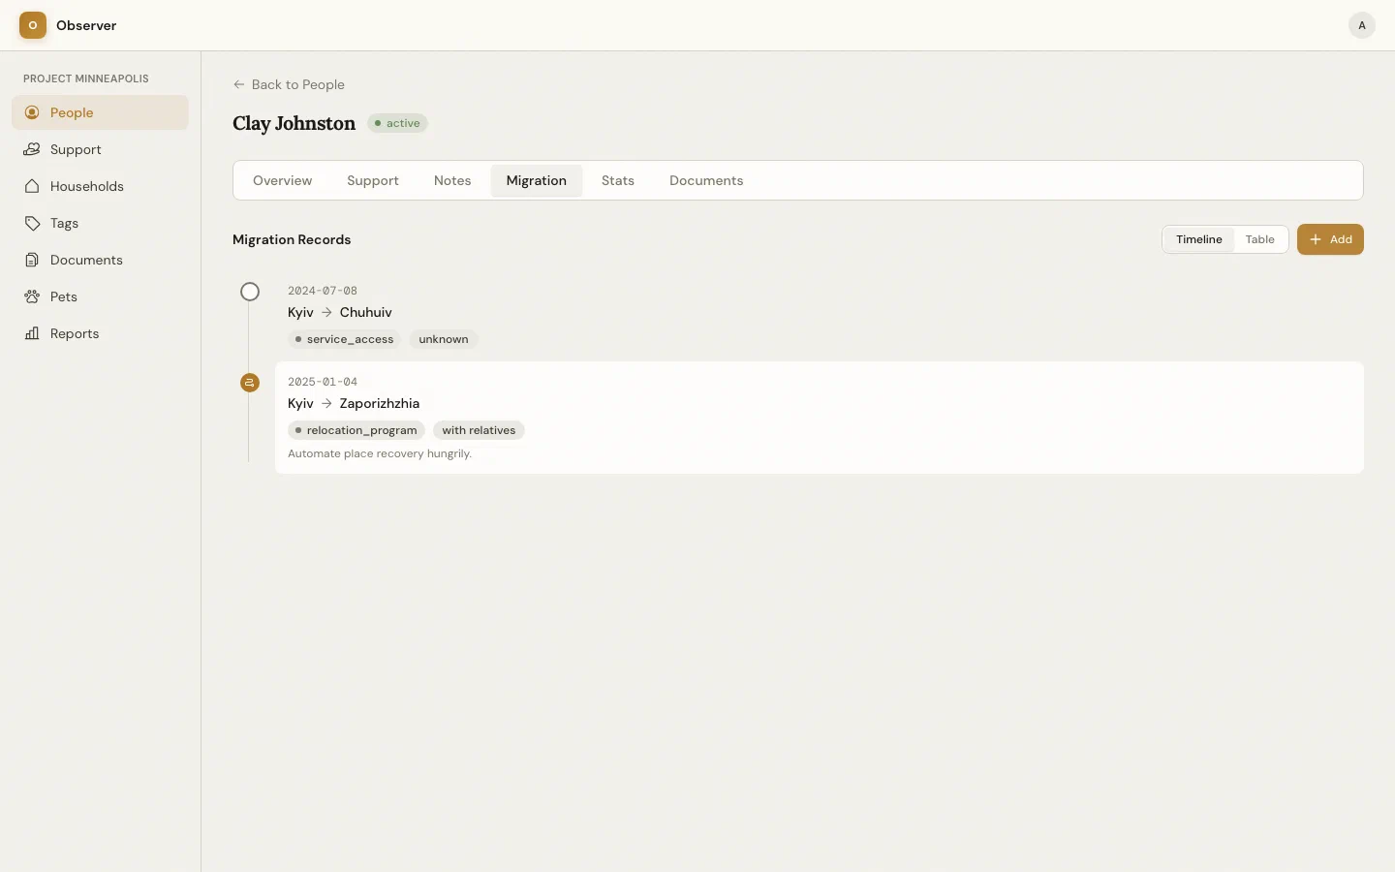1395x872 pixels.
Task: Select the 2024-07-08 timeline marker circle
Action: [x=250, y=292]
